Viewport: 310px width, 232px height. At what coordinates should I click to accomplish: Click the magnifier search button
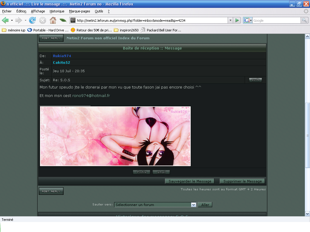click(304, 20)
